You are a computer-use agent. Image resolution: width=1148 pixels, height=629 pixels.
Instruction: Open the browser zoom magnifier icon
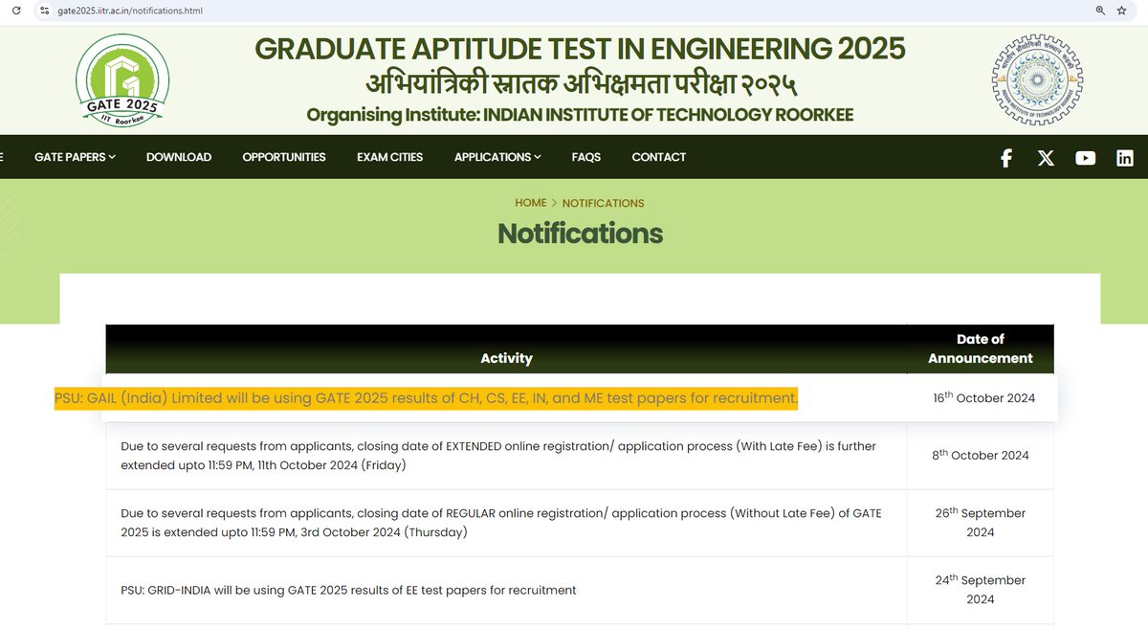(x=1100, y=11)
